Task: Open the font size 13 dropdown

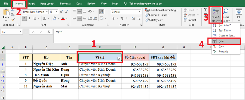Action: (x=57, y=12)
